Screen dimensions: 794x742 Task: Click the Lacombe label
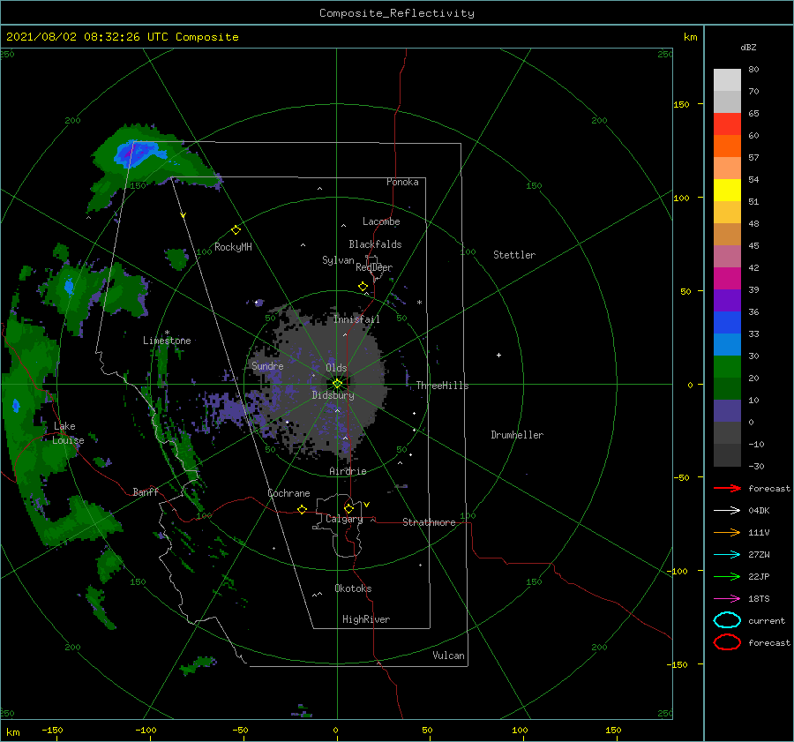(381, 221)
